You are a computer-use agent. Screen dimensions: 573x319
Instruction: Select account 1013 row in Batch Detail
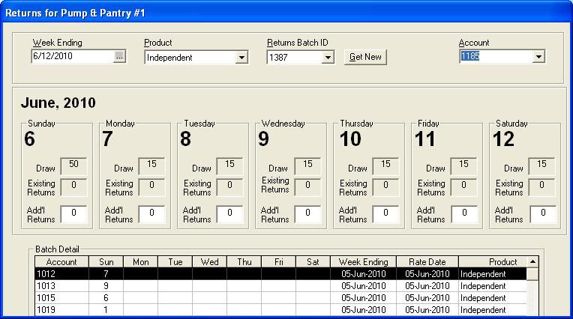point(61,285)
